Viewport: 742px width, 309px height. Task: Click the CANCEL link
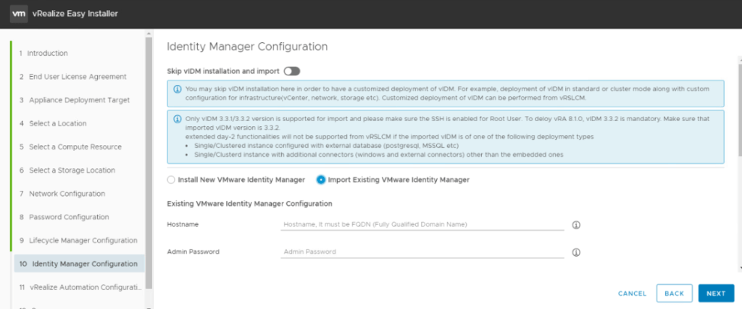[x=632, y=293]
